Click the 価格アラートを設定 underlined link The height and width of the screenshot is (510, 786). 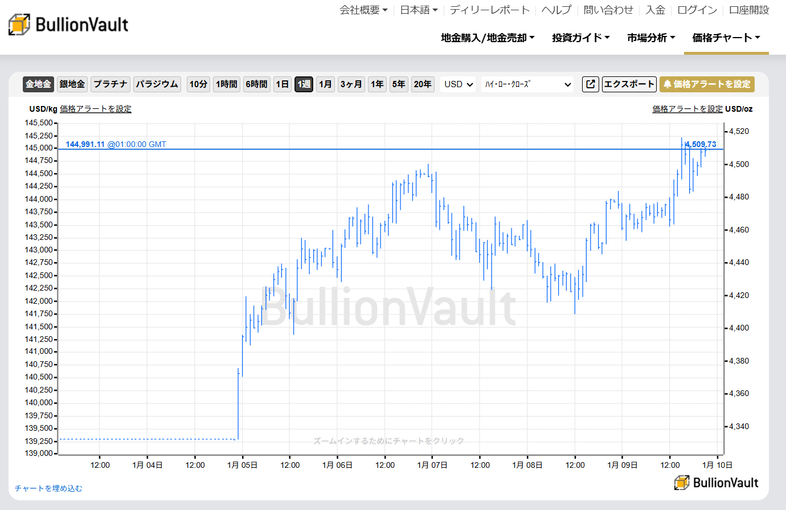(95, 109)
